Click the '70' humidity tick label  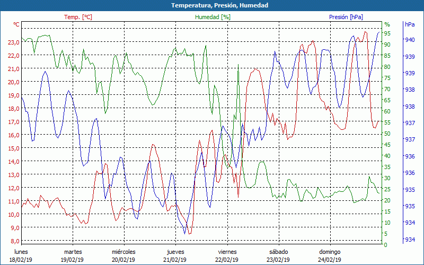(387, 89)
